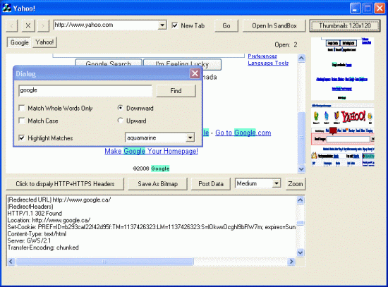Select the Google page thumbnail
The height and width of the screenshot is (287, 388).
tap(342, 68)
